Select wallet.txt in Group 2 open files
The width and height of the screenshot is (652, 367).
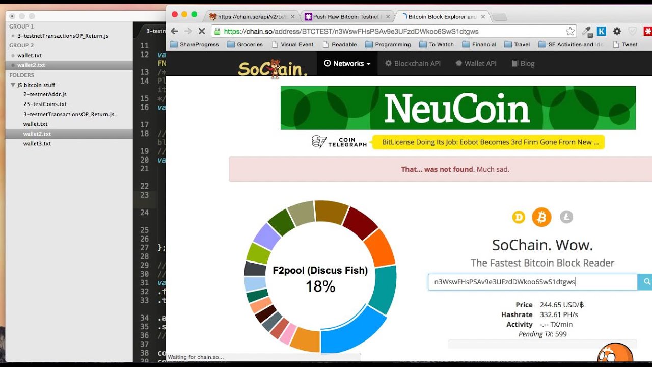click(30, 55)
